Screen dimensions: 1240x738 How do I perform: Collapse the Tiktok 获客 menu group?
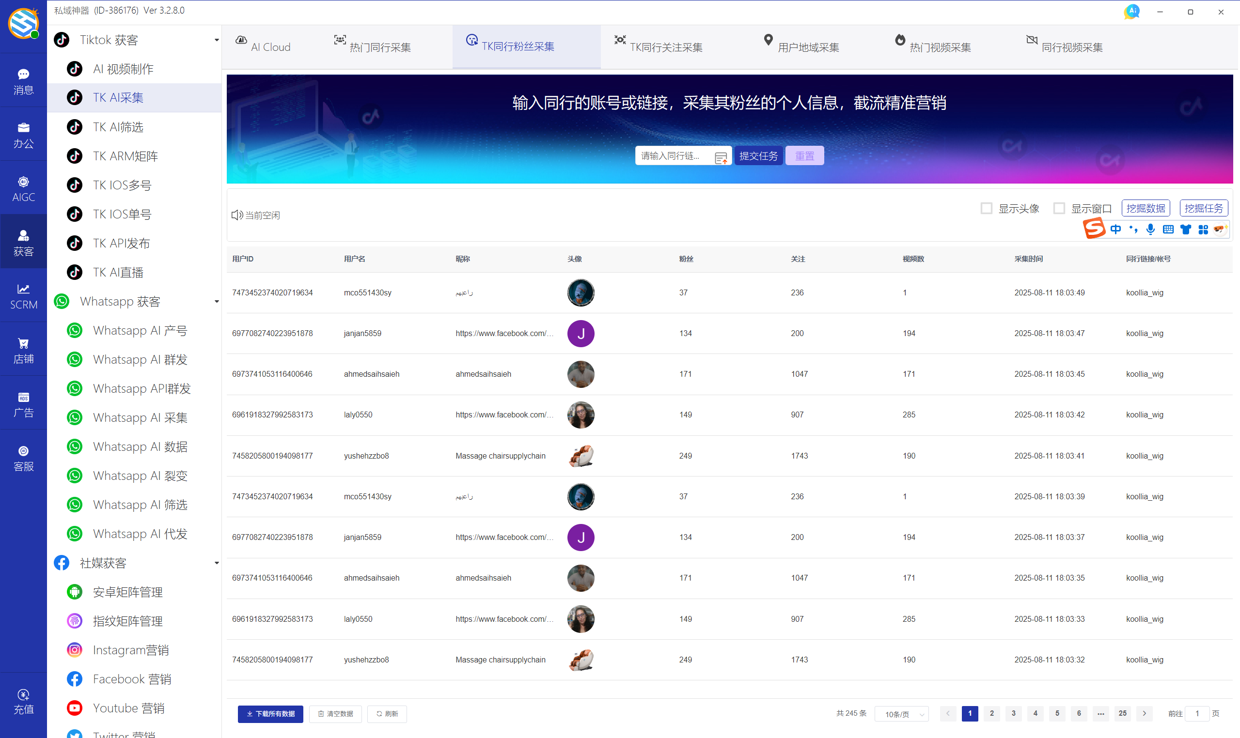pos(216,40)
